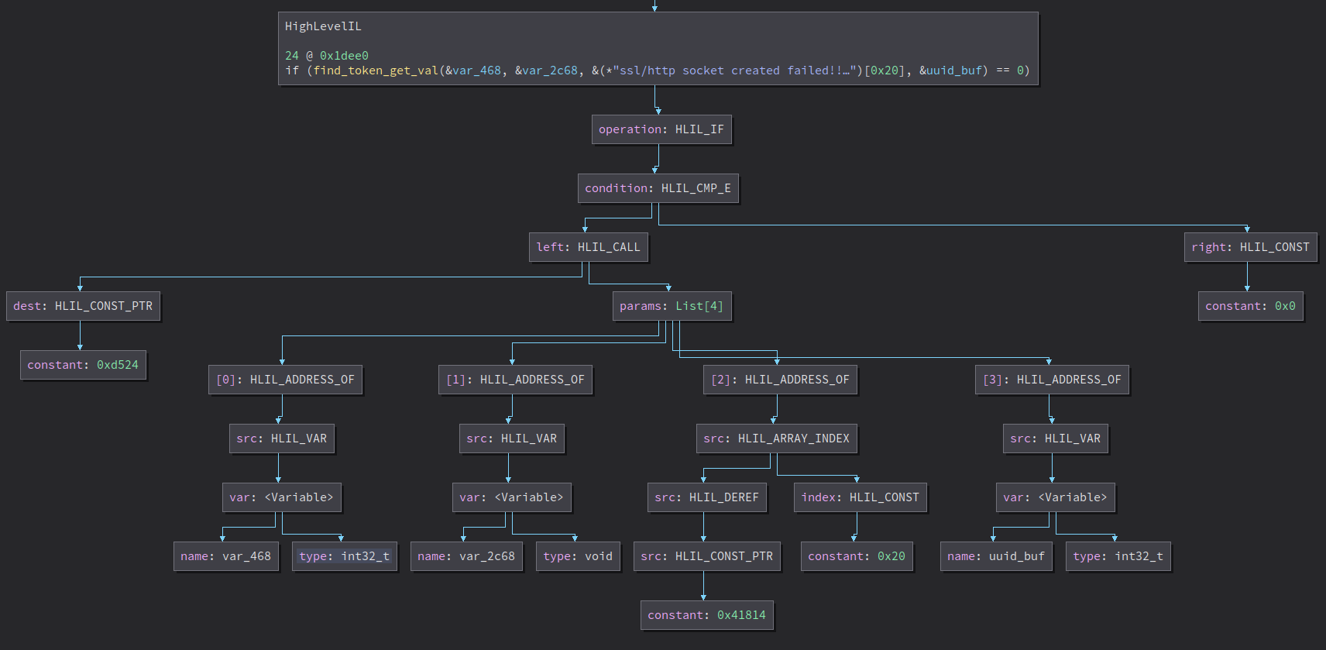This screenshot has width=1326, height=650.
Task: Click the constant: 0x0 node
Action: tap(1249, 306)
